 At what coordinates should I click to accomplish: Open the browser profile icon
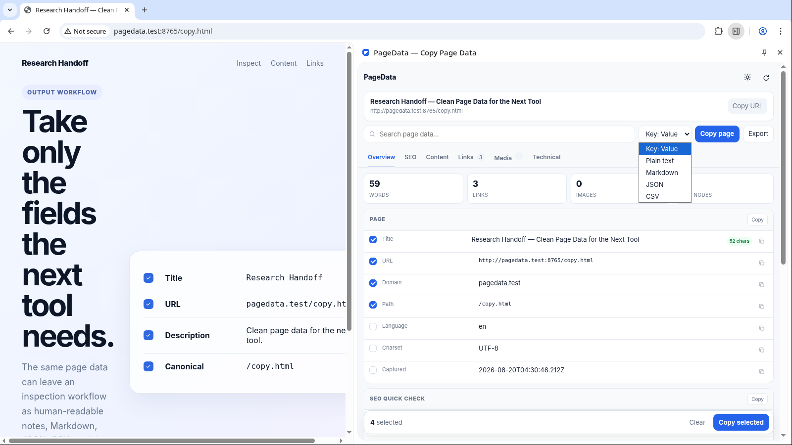[763, 31]
